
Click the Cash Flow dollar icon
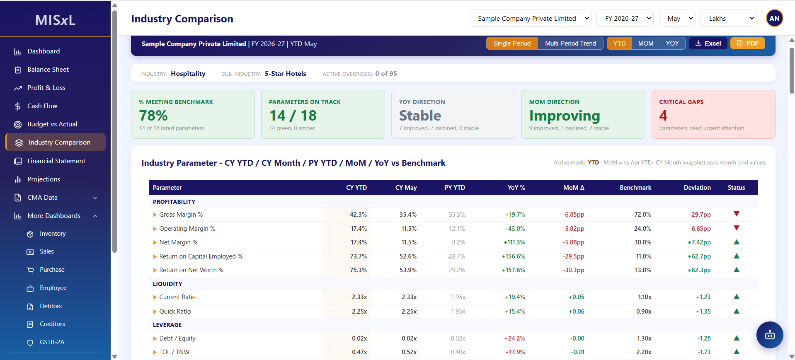[x=17, y=106]
